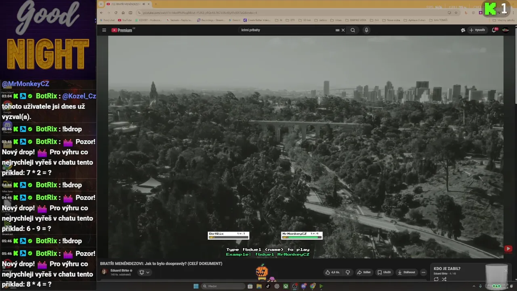517x291 pixels.
Task: Open the DARING VIDEA bookmarks folder
Action: (355, 20)
